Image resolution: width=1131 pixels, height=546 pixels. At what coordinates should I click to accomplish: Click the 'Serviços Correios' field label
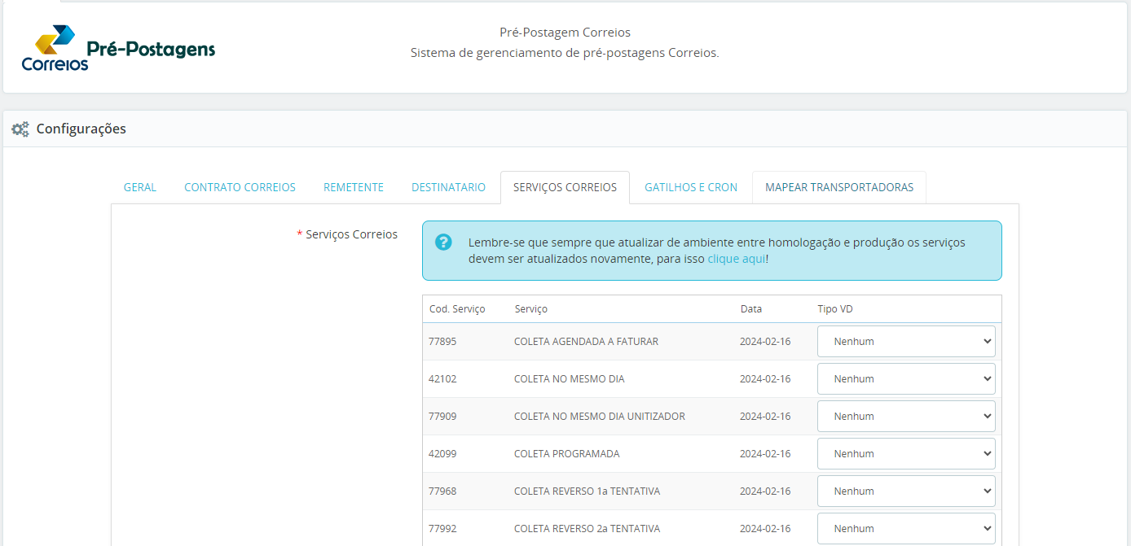pyautogui.click(x=352, y=234)
